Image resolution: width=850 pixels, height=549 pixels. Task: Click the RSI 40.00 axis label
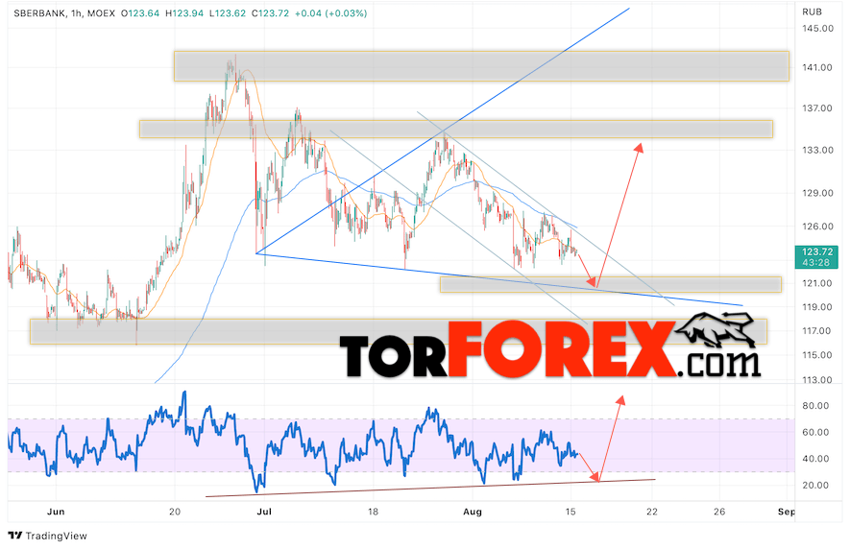point(815,459)
